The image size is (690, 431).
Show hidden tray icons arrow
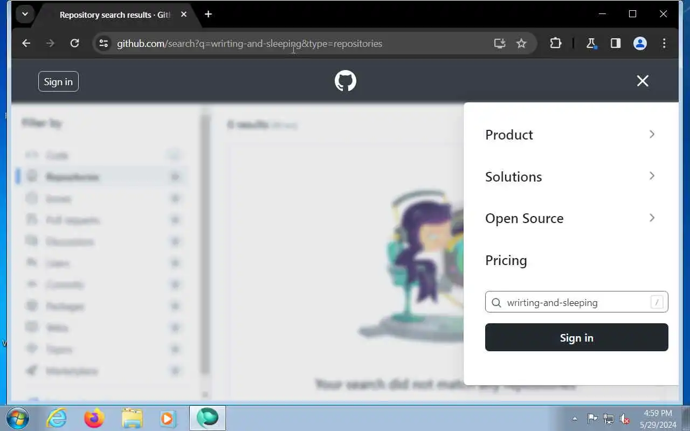[575, 419]
